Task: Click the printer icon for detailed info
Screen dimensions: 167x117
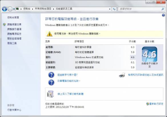Action: (122, 75)
